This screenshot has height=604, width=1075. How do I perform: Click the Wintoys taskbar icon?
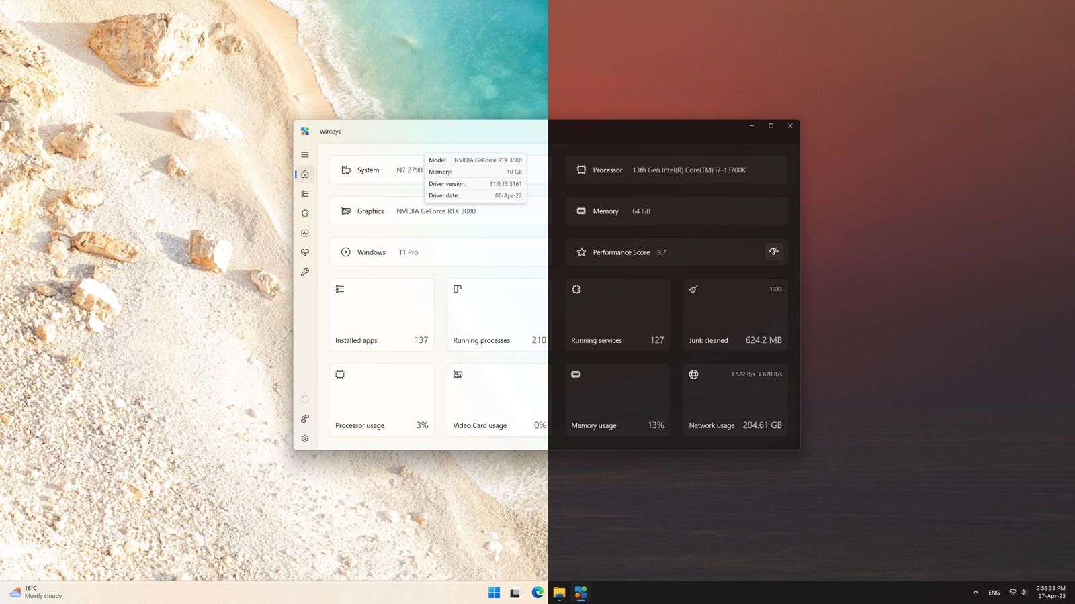[581, 592]
